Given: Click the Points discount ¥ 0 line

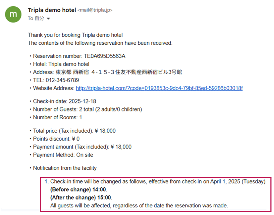Looking at the screenshot, I should pos(56,139).
